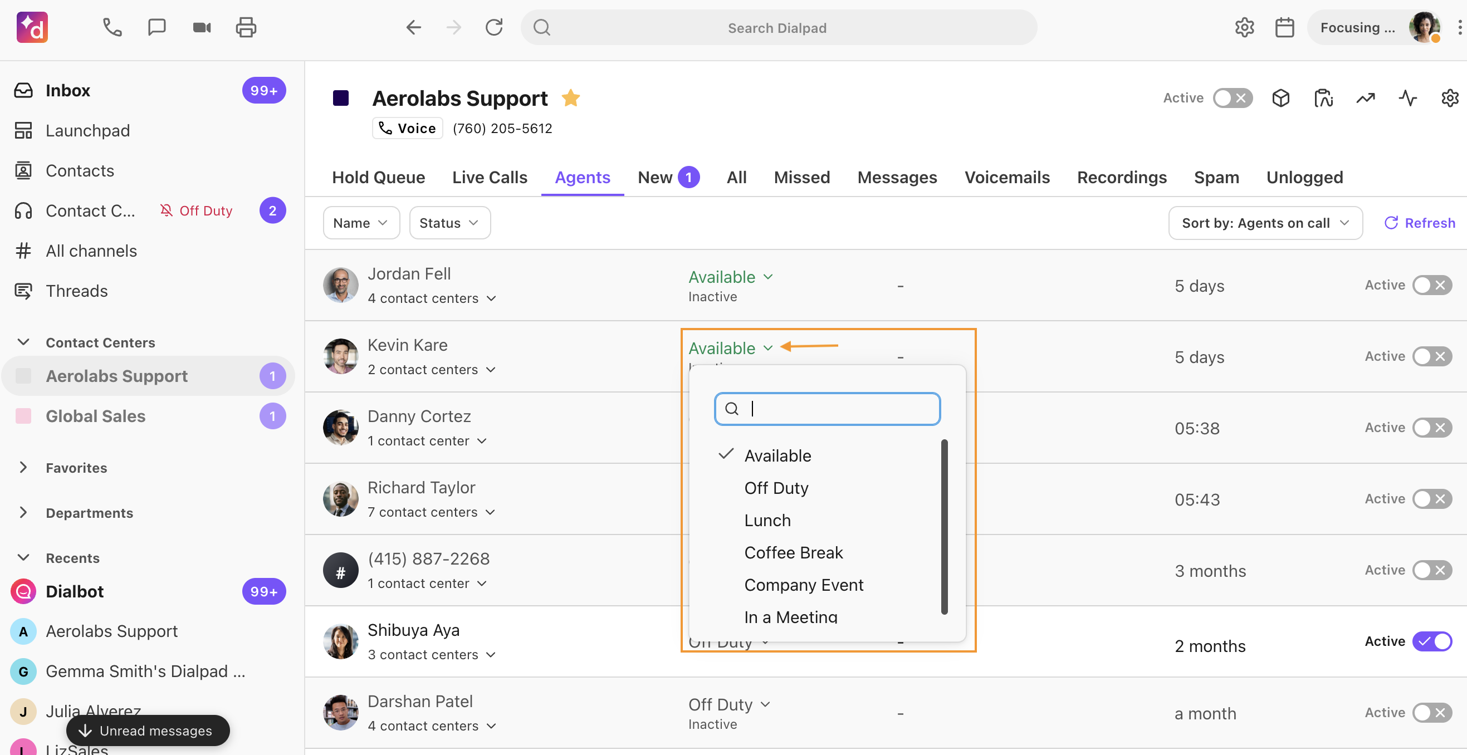The image size is (1467, 755).
Task: Reload using the top refresh icon
Action: point(494,27)
